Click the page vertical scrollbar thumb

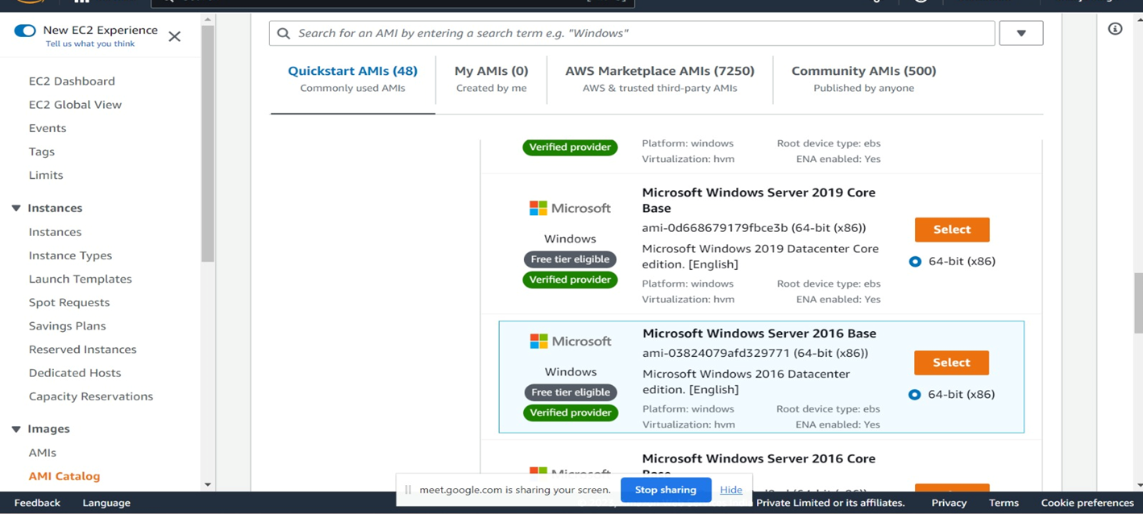pyautogui.click(x=1138, y=303)
